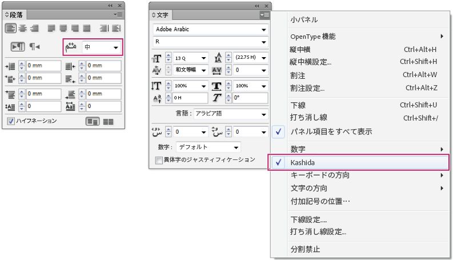Choose justify all lines icon
Image resolution: width=453 pixels, height=260 pixels.
[x=87, y=28]
